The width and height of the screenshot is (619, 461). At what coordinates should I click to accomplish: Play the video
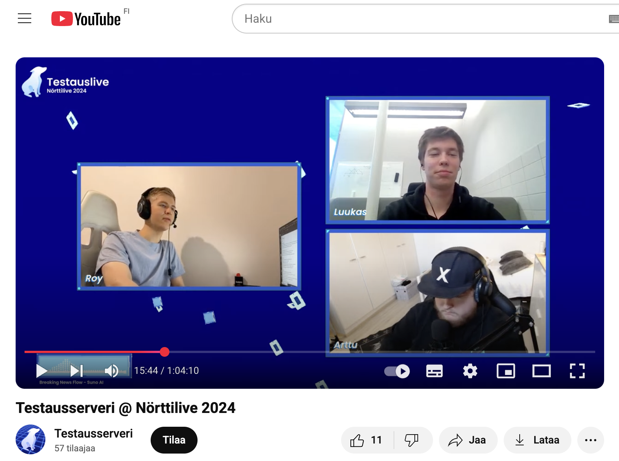tap(42, 371)
